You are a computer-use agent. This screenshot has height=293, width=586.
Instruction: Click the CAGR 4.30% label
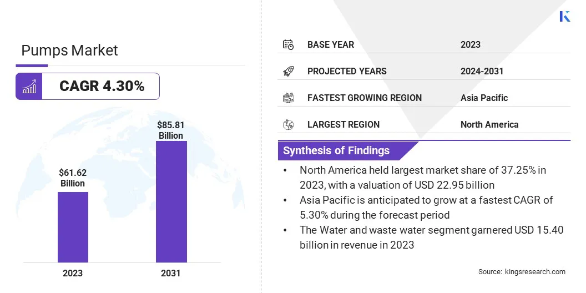102,86
